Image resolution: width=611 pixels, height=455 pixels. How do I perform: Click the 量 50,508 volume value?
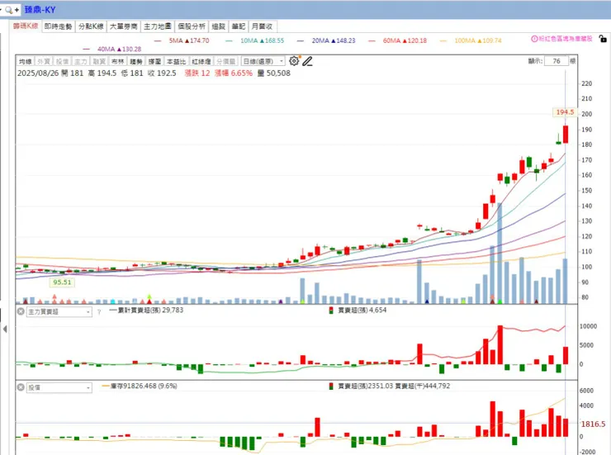tap(274, 73)
